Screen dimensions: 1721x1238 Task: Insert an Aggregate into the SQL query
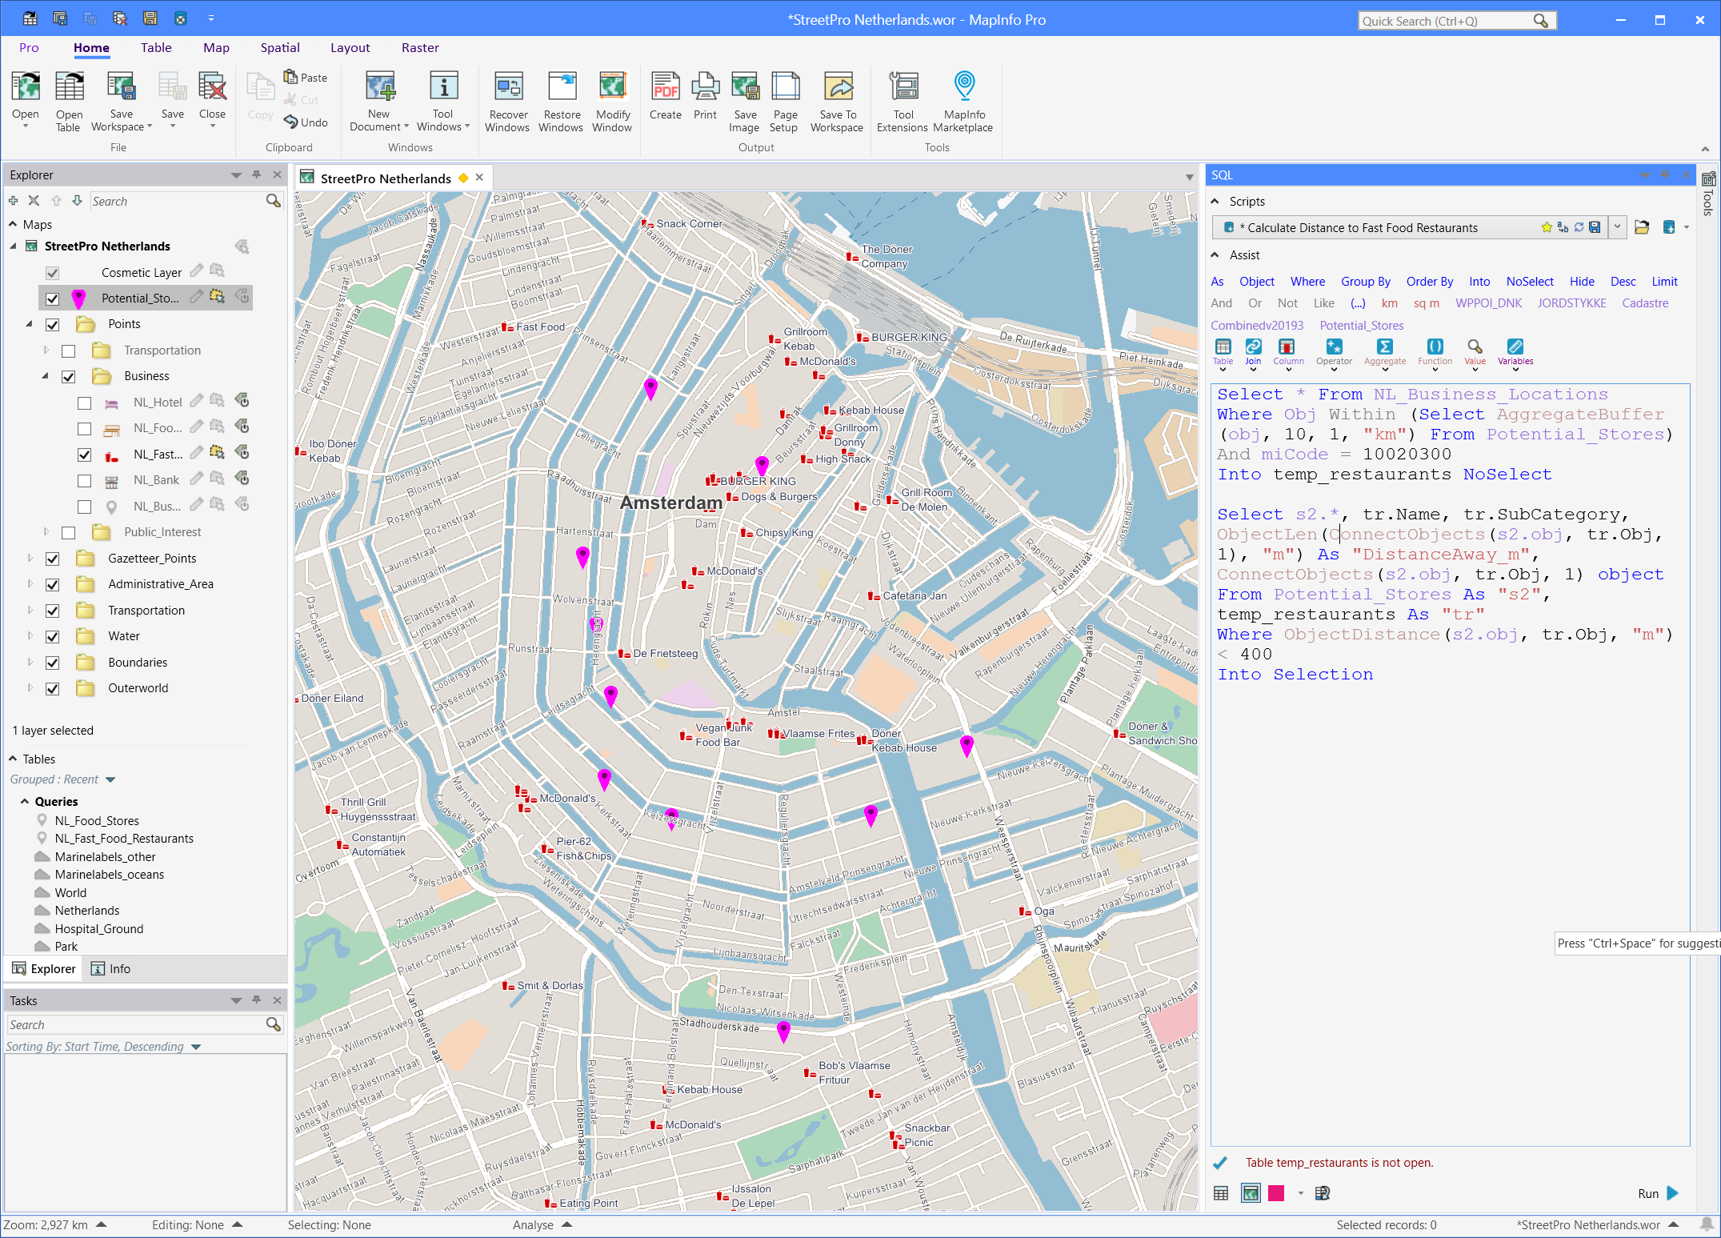click(1384, 352)
